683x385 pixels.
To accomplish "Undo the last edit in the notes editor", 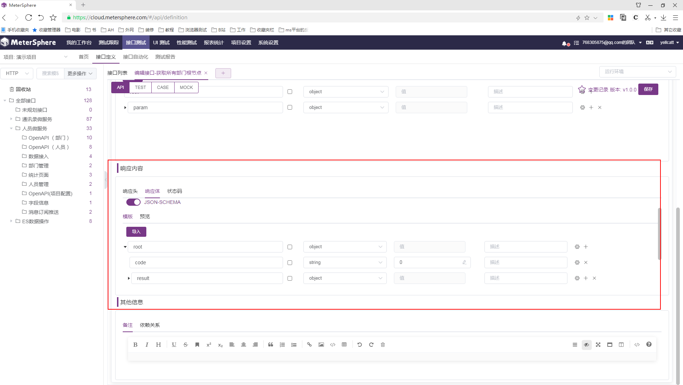I will pos(359,344).
